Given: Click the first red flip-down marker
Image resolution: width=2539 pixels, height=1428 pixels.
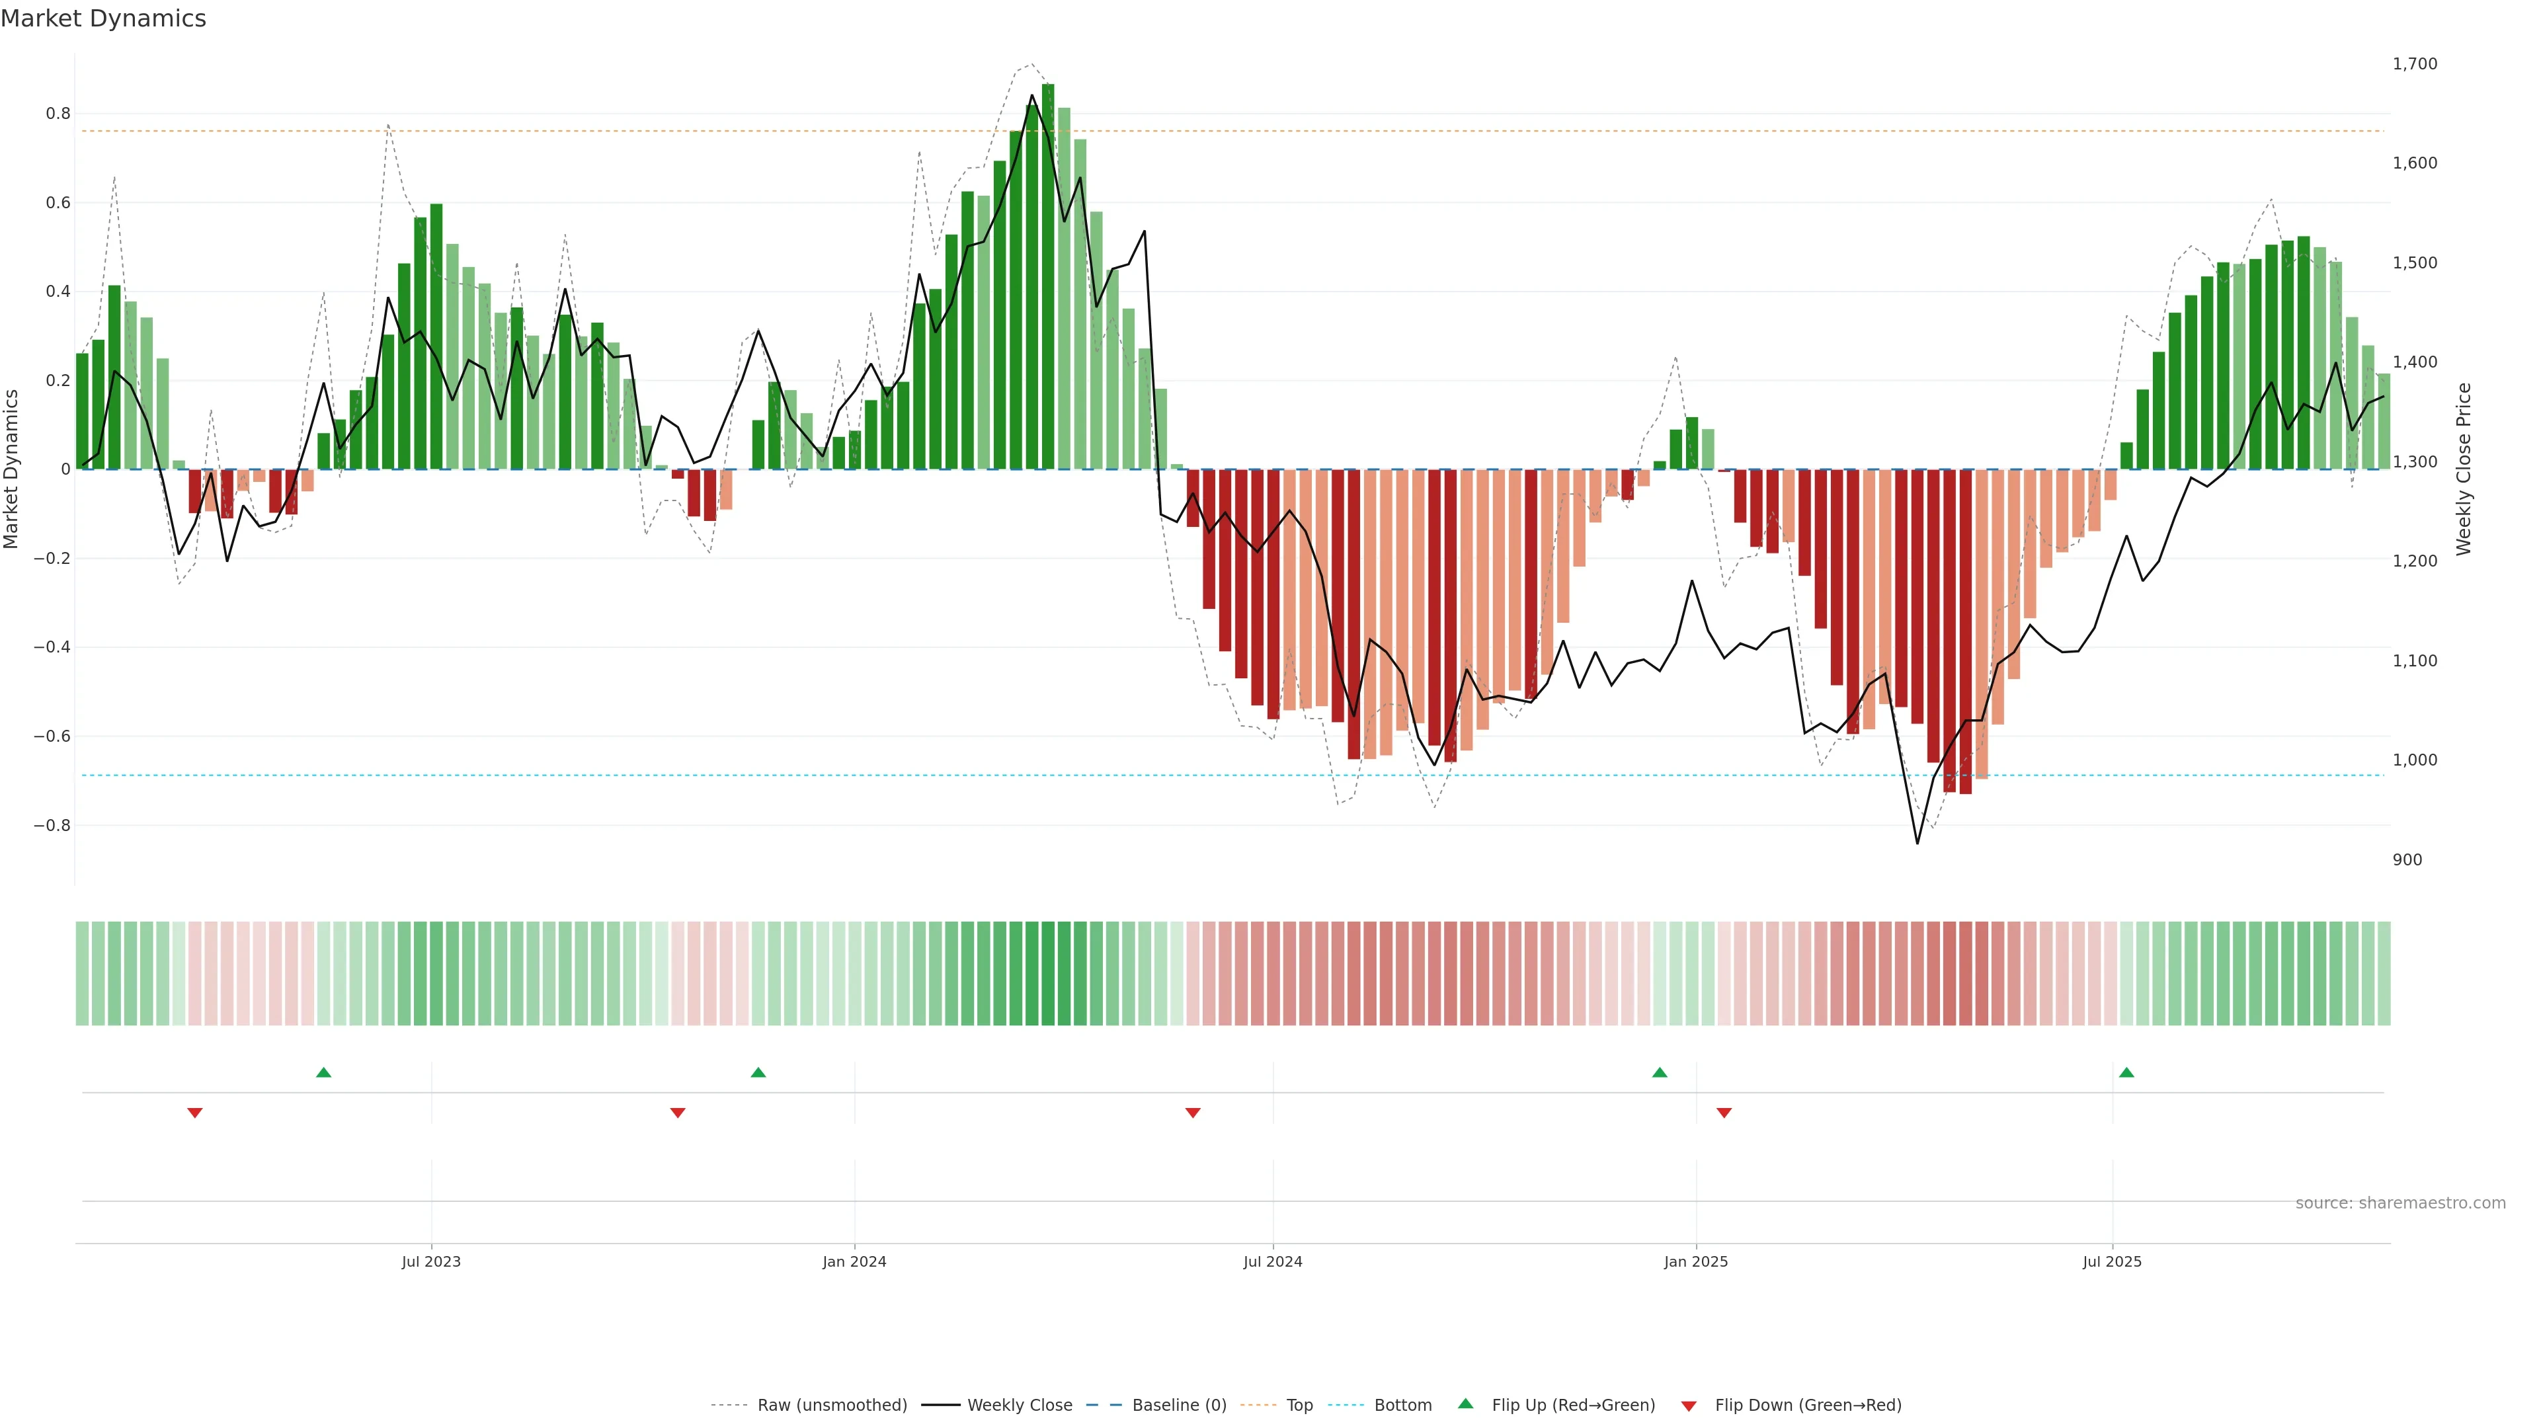Looking at the screenshot, I should click(195, 1113).
